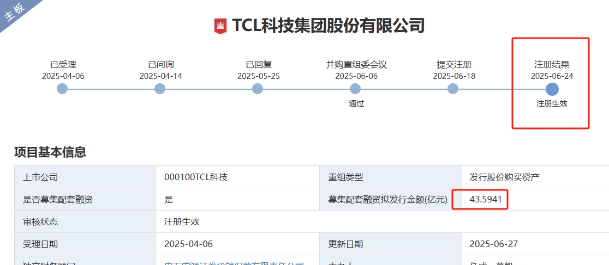Select the 并购重组委会议 timeline node dot
Viewport: 609px width, 265px height.
click(355, 89)
